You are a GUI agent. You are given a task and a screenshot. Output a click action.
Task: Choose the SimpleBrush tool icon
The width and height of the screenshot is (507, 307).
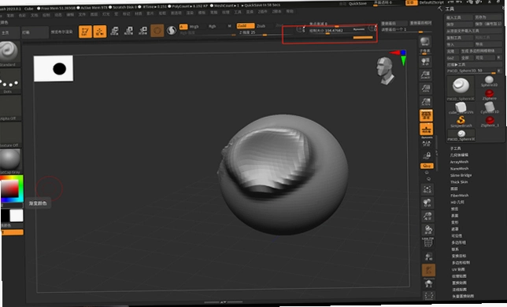coord(461,121)
